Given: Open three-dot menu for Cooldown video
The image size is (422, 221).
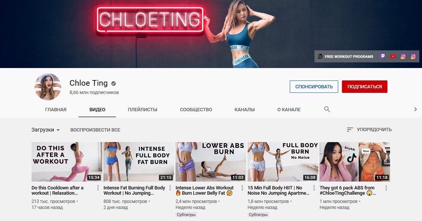Looking at the screenshot, I should (98, 188).
